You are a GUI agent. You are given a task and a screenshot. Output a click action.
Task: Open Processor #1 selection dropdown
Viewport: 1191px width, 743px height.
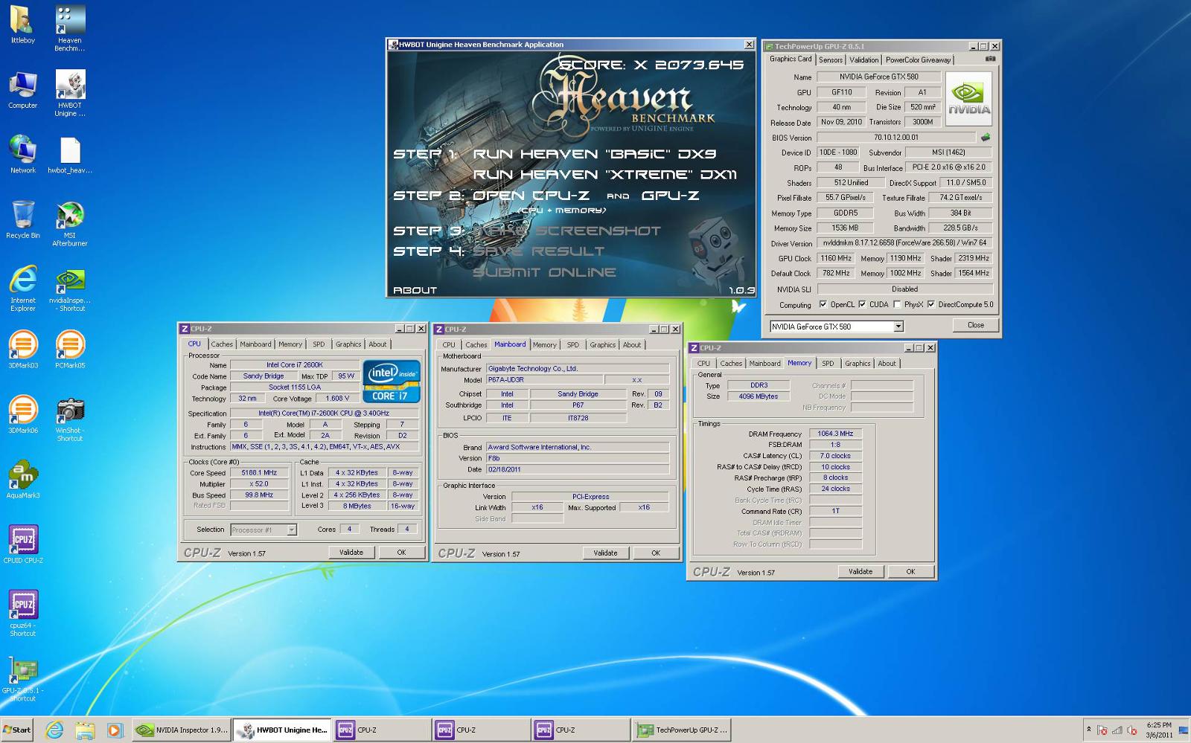[292, 530]
